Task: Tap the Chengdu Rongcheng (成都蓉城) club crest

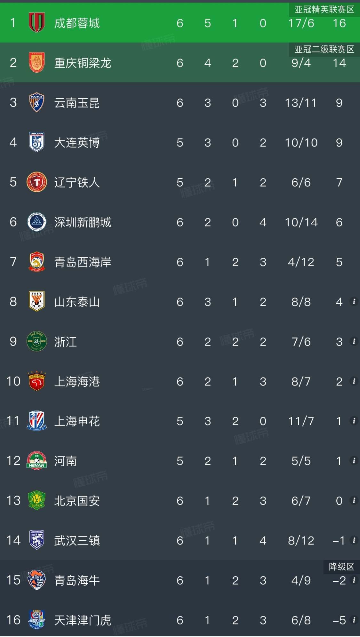Action: (36, 23)
